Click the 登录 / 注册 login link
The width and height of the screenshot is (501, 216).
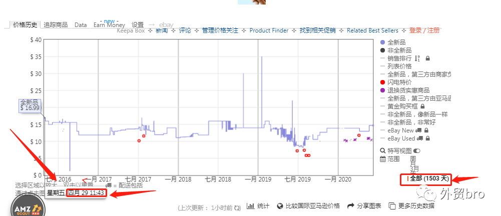point(424,30)
